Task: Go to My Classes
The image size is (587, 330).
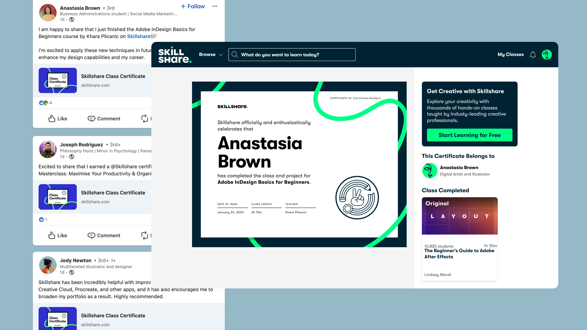Action: tap(511, 54)
